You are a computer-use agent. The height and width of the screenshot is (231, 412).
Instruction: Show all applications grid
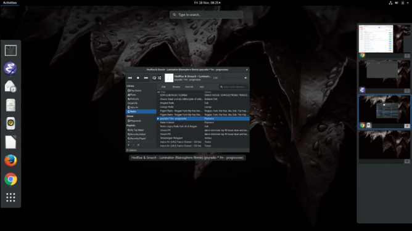(10, 197)
